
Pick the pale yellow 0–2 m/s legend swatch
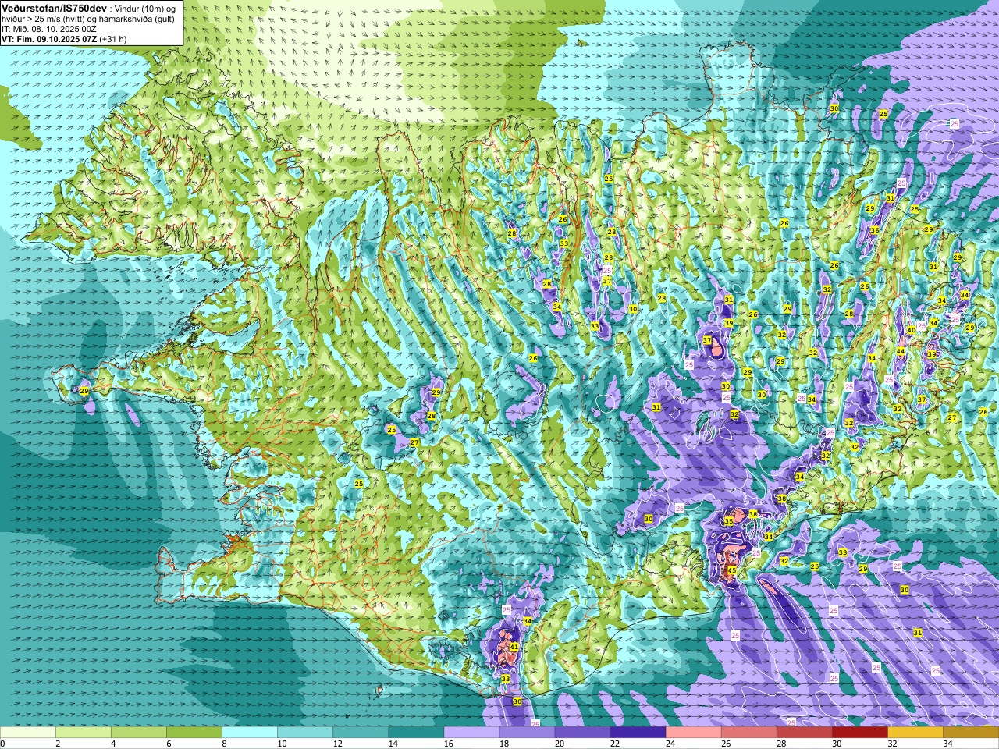tap(28, 733)
